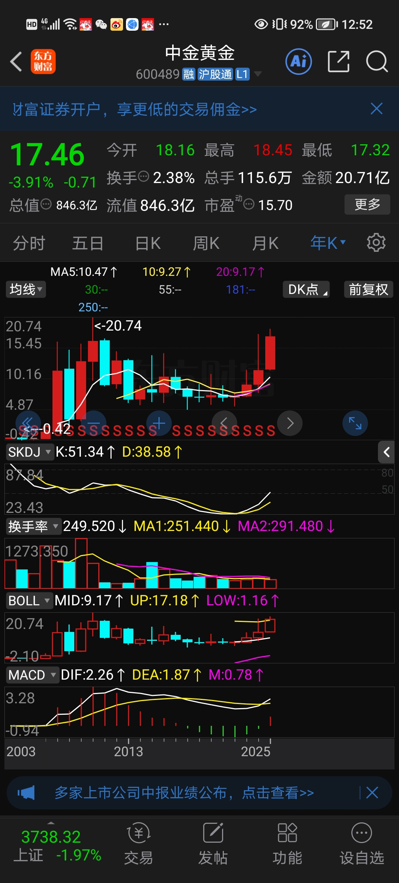
Task: Tap the latest red yearly candle
Action: click(270, 353)
